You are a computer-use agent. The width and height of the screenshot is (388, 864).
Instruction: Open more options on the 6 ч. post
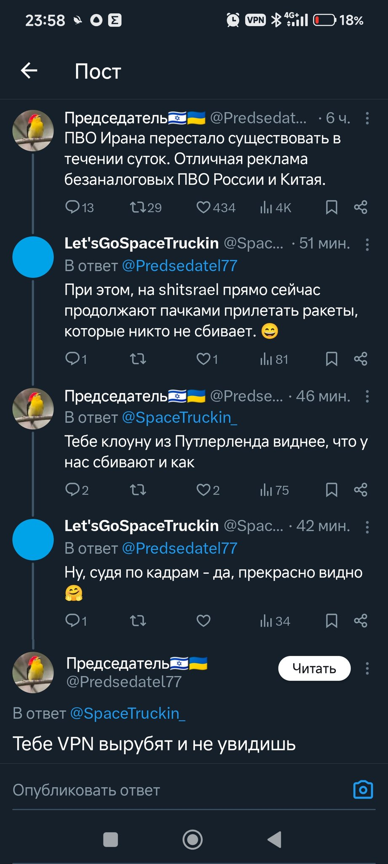367,119
